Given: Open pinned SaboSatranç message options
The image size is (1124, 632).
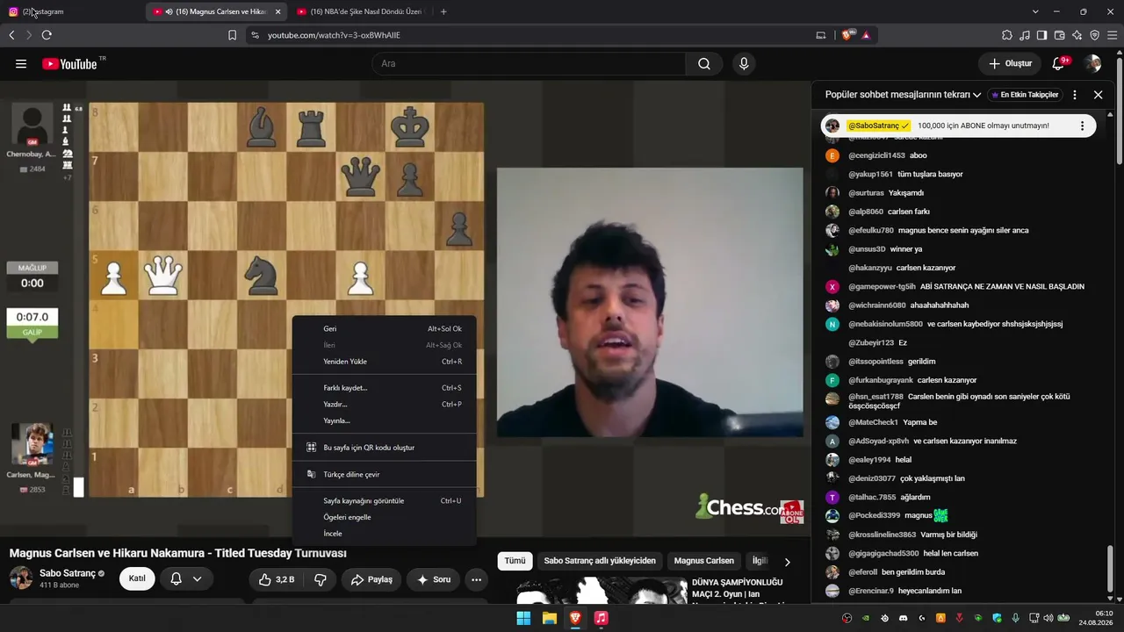Looking at the screenshot, I should (1082, 126).
